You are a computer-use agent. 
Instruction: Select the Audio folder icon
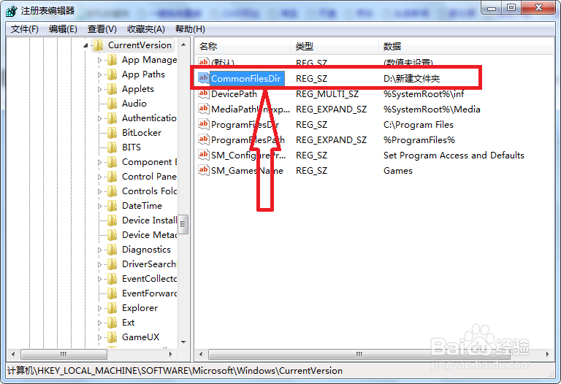[x=112, y=104]
